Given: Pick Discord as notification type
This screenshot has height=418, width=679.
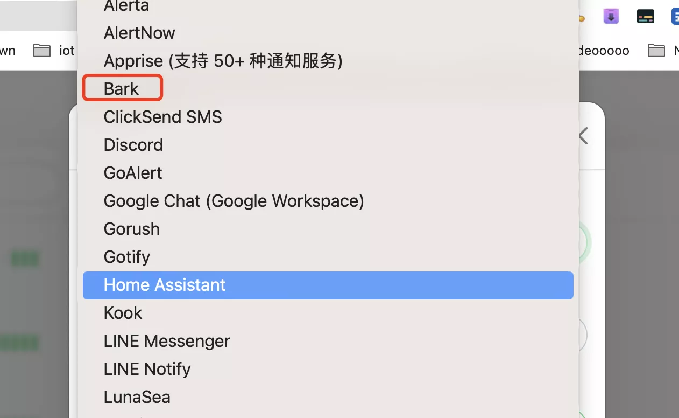Looking at the screenshot, I should tap(133, 145).
